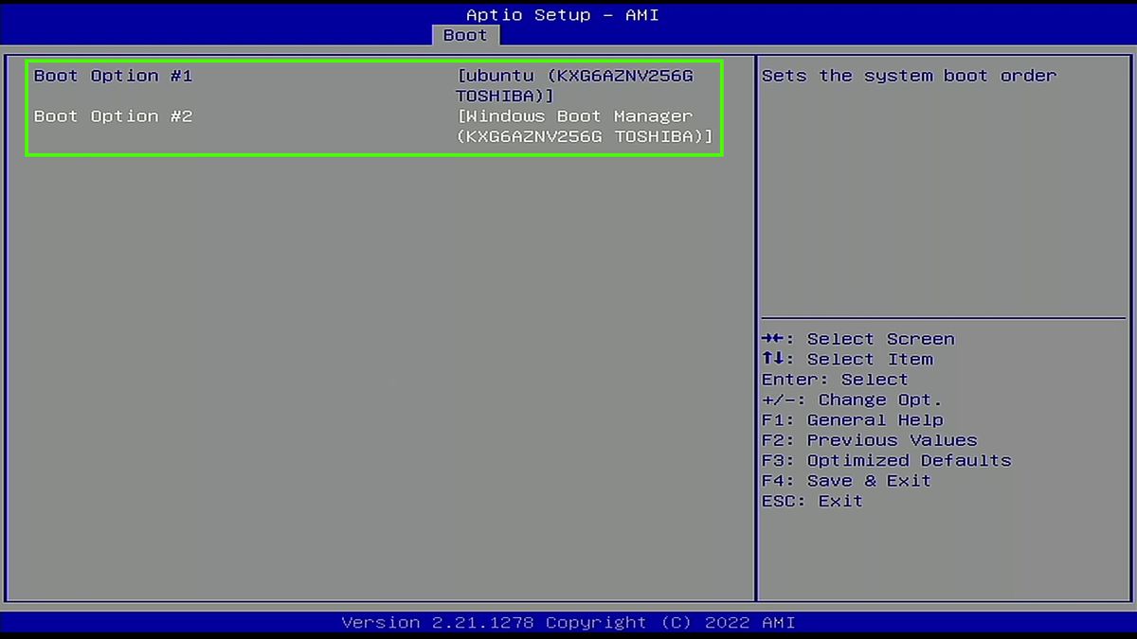Click the 'Enter: Select' key hint
1137x639 pixels.
(835, 380)
